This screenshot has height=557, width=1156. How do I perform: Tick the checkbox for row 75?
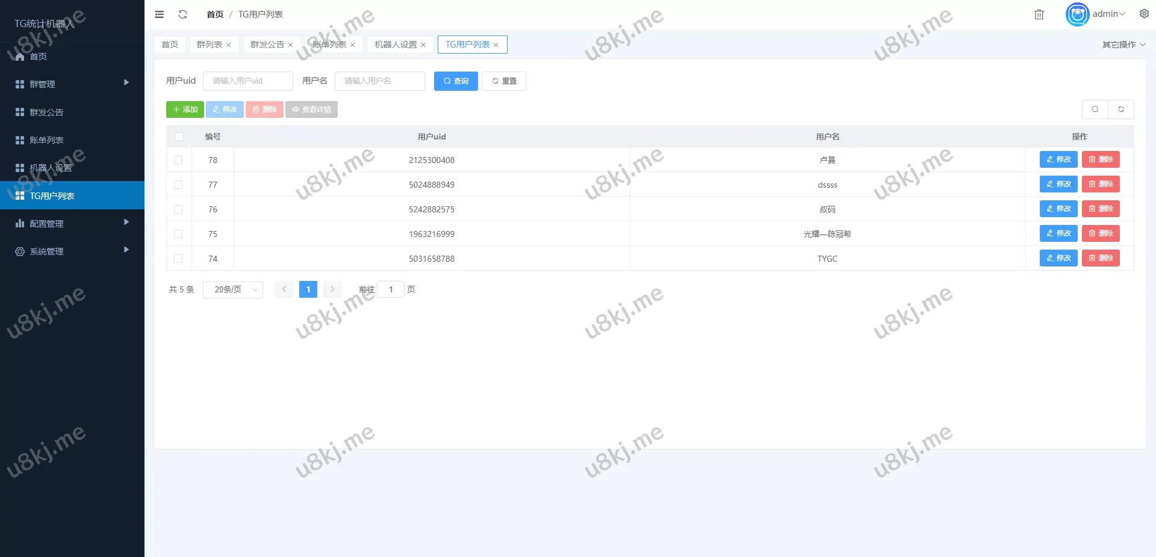(178, 234)
